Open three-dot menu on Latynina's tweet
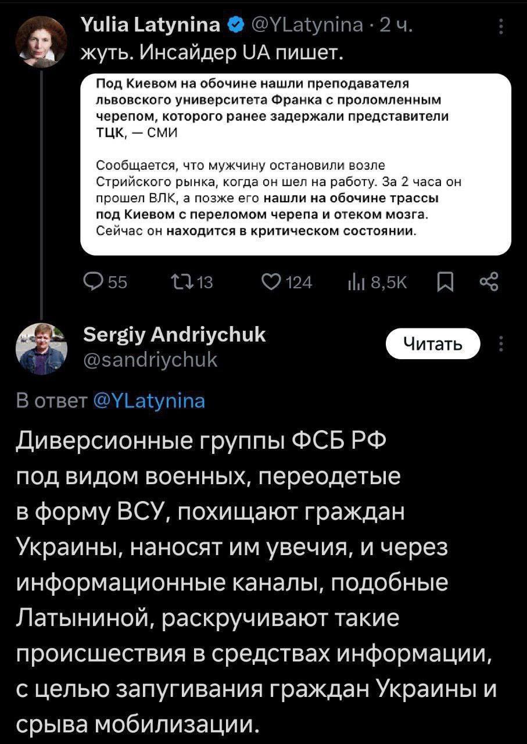Screen dimensions: 527x744 coord(501,26)
